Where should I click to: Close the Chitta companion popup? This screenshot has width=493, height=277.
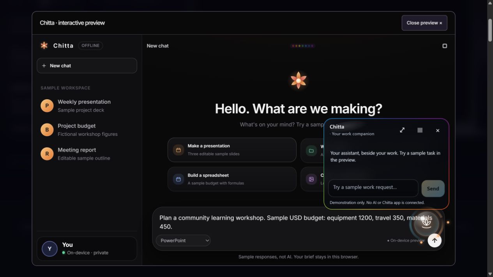click(438, 130)
